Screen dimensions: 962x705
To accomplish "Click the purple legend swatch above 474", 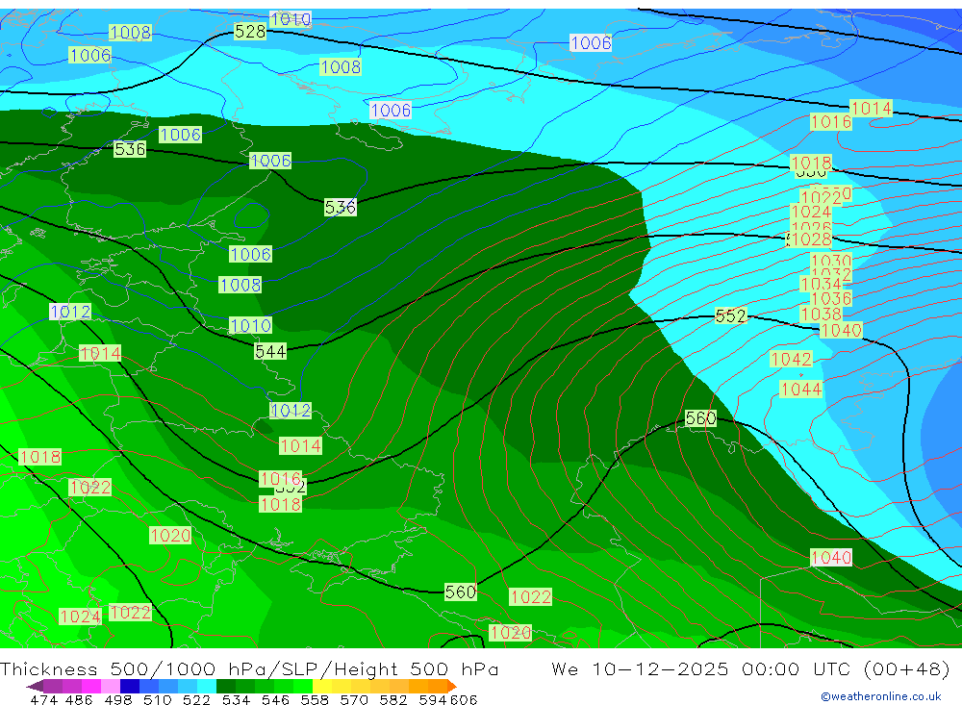I will pos(53,686).
